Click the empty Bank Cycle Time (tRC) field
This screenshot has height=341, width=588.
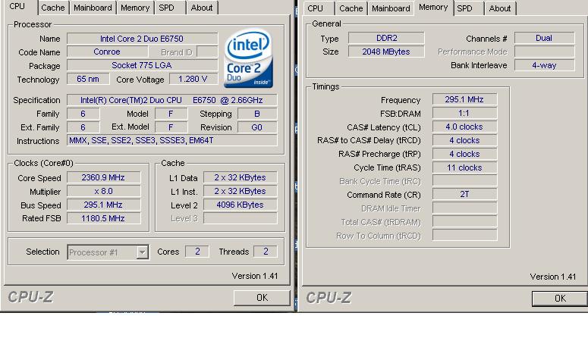coord(464,180)
